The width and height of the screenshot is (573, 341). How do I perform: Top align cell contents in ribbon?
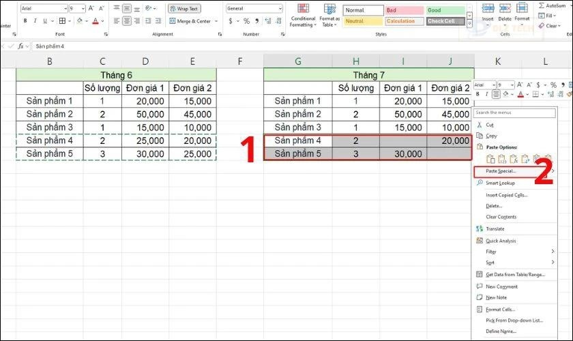coord(117,8)
